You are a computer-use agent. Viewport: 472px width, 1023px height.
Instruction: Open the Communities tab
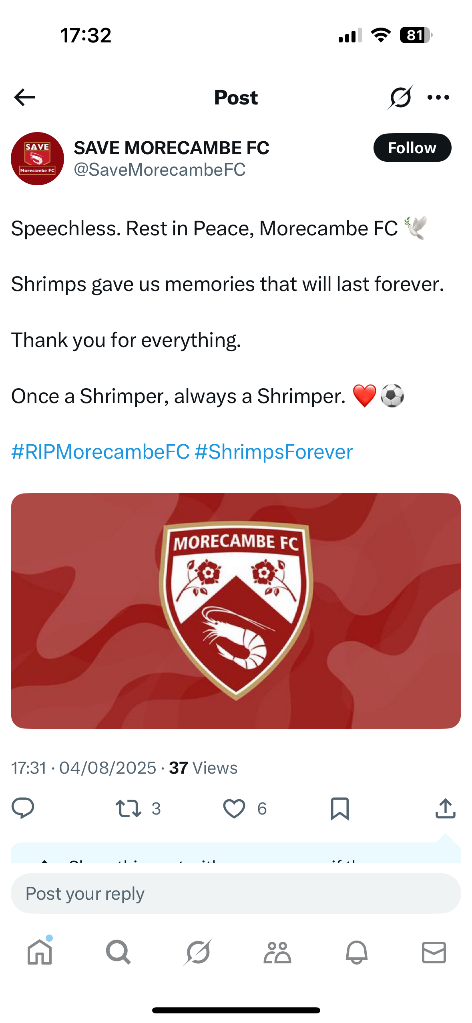(x=277, y=952)
